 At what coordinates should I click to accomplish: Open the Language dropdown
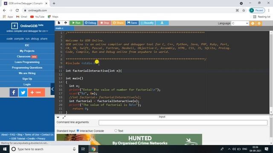coord(240,23)
